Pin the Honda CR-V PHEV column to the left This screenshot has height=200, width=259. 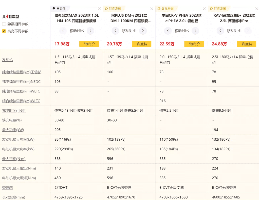point(164,9)
